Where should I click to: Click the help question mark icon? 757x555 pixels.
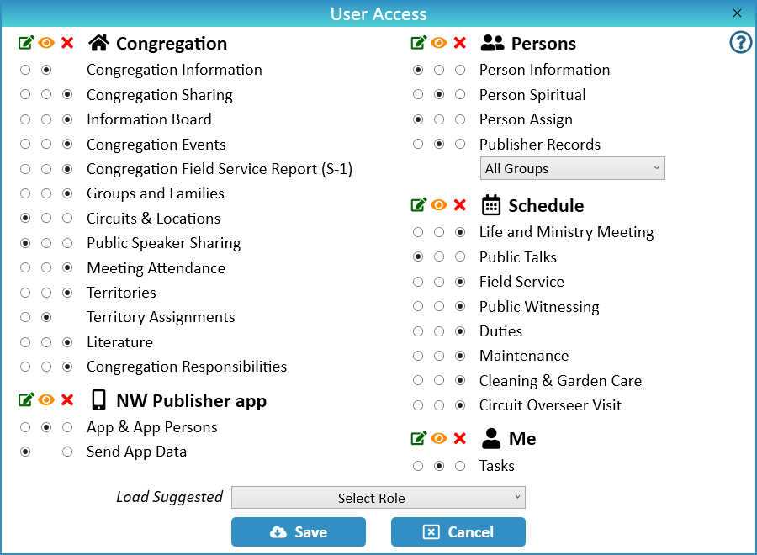(x=740, y=43)
